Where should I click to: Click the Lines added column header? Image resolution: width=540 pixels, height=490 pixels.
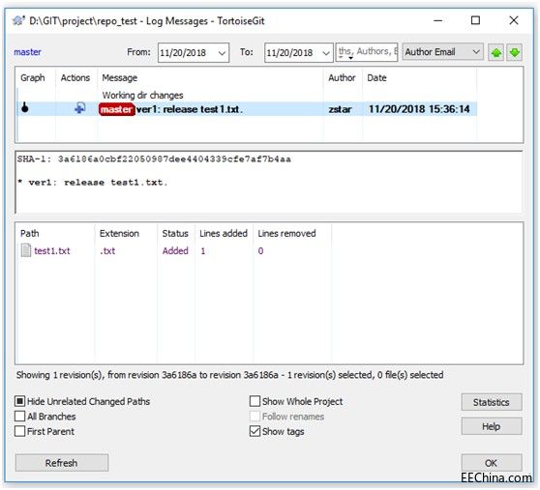tap(224, 234)
